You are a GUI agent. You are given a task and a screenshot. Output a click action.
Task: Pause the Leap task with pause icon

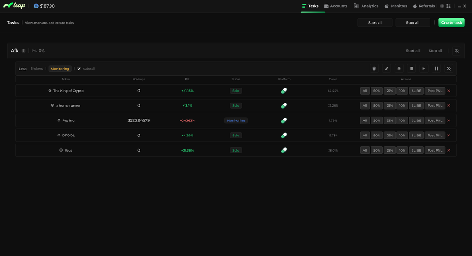point(436,69)
